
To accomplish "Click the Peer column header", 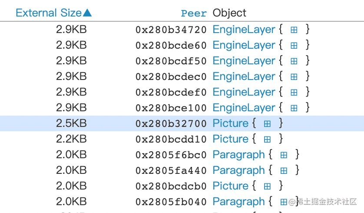I will coord(194,13).
